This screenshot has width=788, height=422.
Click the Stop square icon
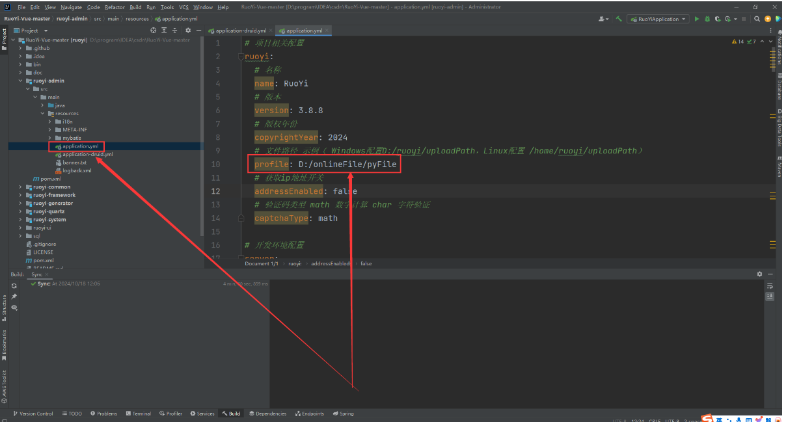(x=744, y=19)
